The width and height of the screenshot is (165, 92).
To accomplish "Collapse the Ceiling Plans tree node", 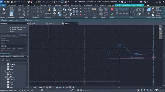I will 3,77.
